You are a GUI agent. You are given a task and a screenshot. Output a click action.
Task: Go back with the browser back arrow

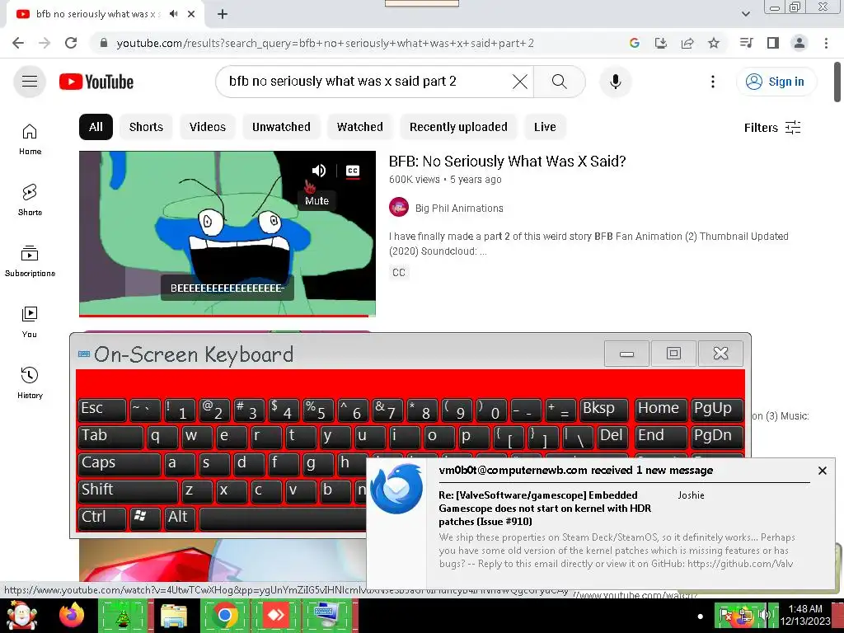pyautogui.click(x=18, y=43)
